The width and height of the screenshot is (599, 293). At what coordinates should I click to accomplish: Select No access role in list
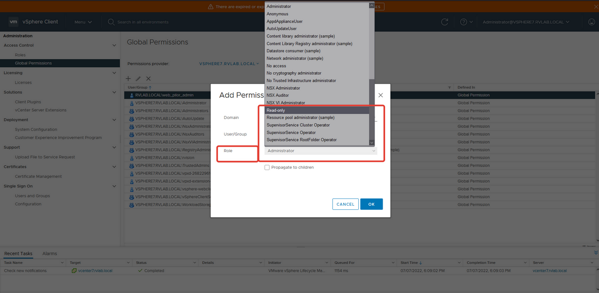[x=317, y=65]
